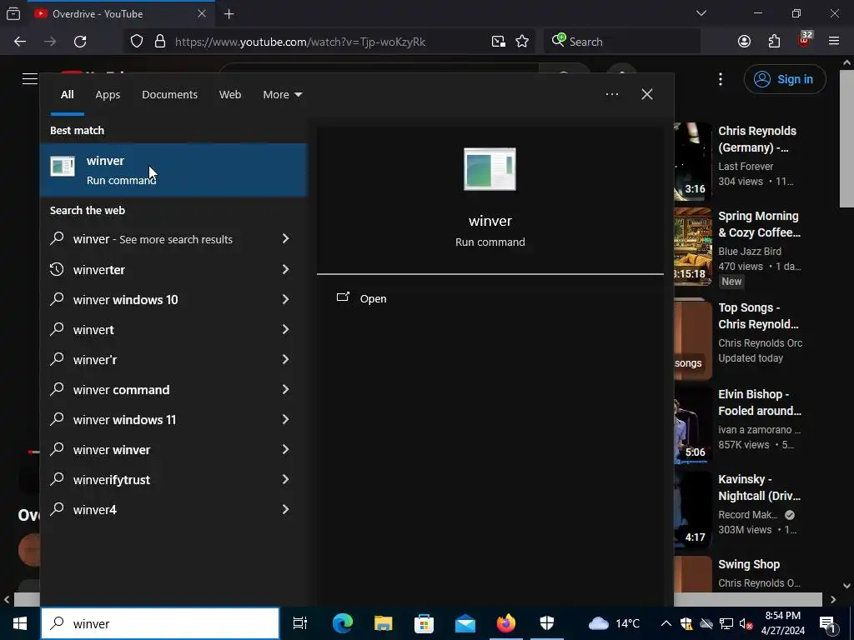Open the Windows Start menu

point(20,623)
